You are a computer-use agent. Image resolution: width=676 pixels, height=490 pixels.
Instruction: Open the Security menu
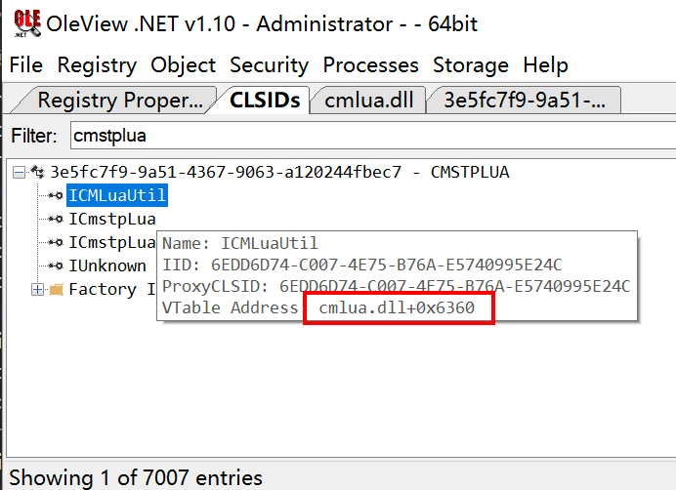269,65
